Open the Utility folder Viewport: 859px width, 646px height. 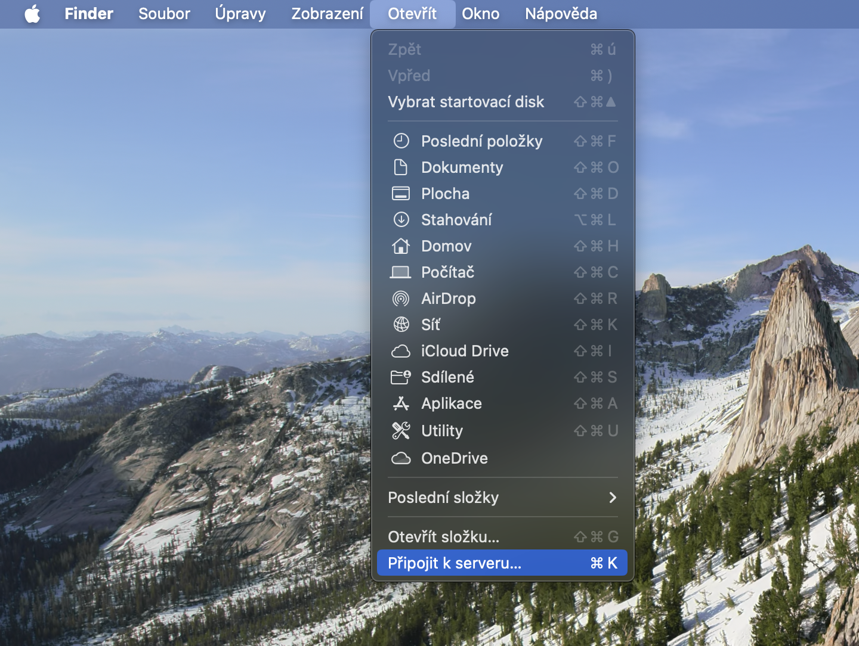pos(442,431)
